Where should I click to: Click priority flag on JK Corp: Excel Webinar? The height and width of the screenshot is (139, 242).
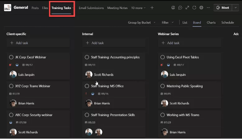pos(10,65)
